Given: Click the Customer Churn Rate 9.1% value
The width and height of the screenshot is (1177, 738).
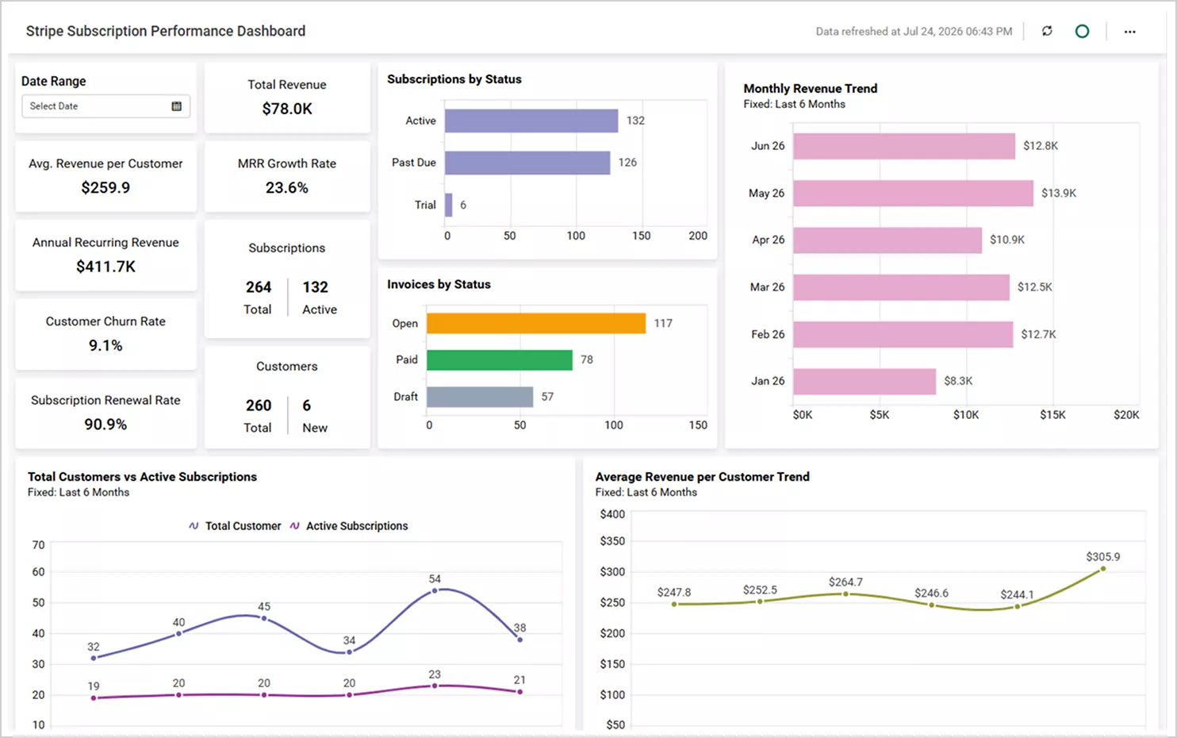Looking at the screenshot, I should click(105, 346).
